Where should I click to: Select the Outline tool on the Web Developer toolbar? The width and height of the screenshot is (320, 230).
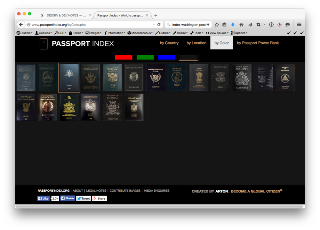coord(163,33)
